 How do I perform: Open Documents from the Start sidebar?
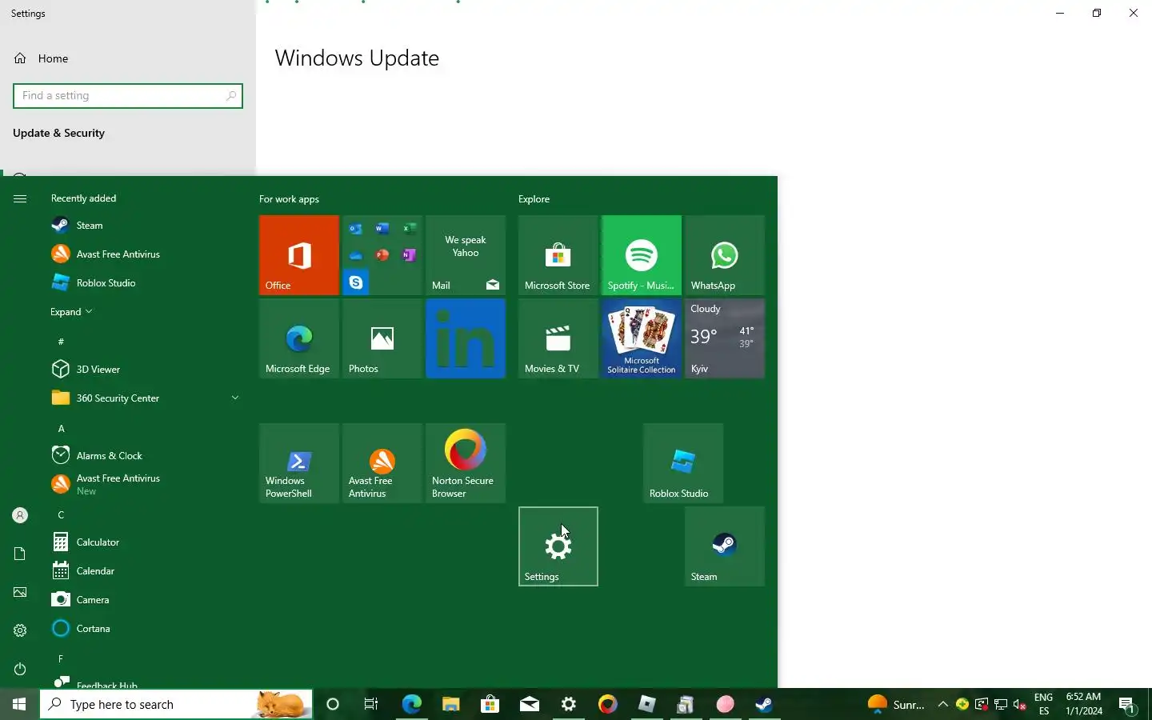coord(20,554)
